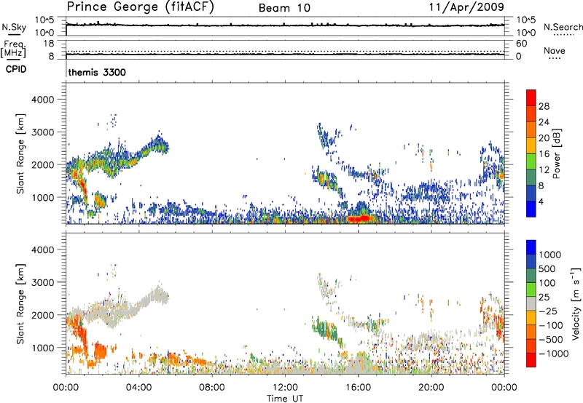Click the rightmost '00:00' time tick label
583x403 pixels.
pos(504,388)
